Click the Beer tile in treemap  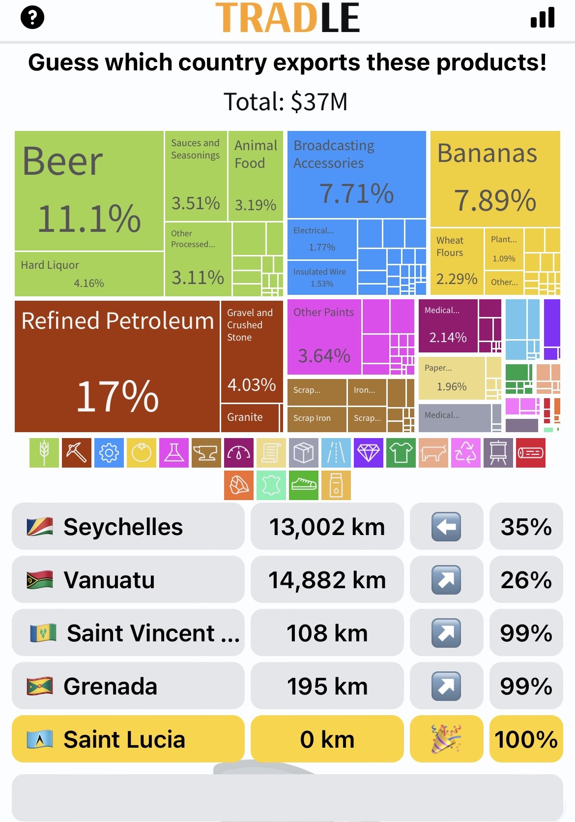pyautogui.click(x=89, y=190)
